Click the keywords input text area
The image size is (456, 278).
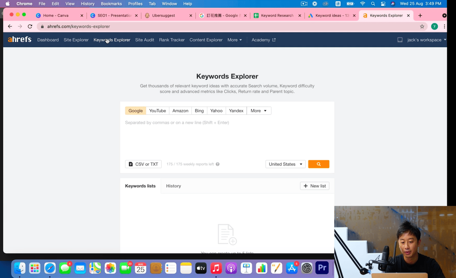[227, 137]
